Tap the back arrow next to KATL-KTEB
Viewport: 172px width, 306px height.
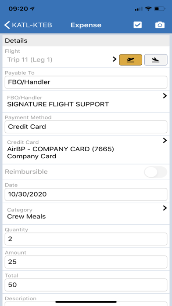coord(7,25)
